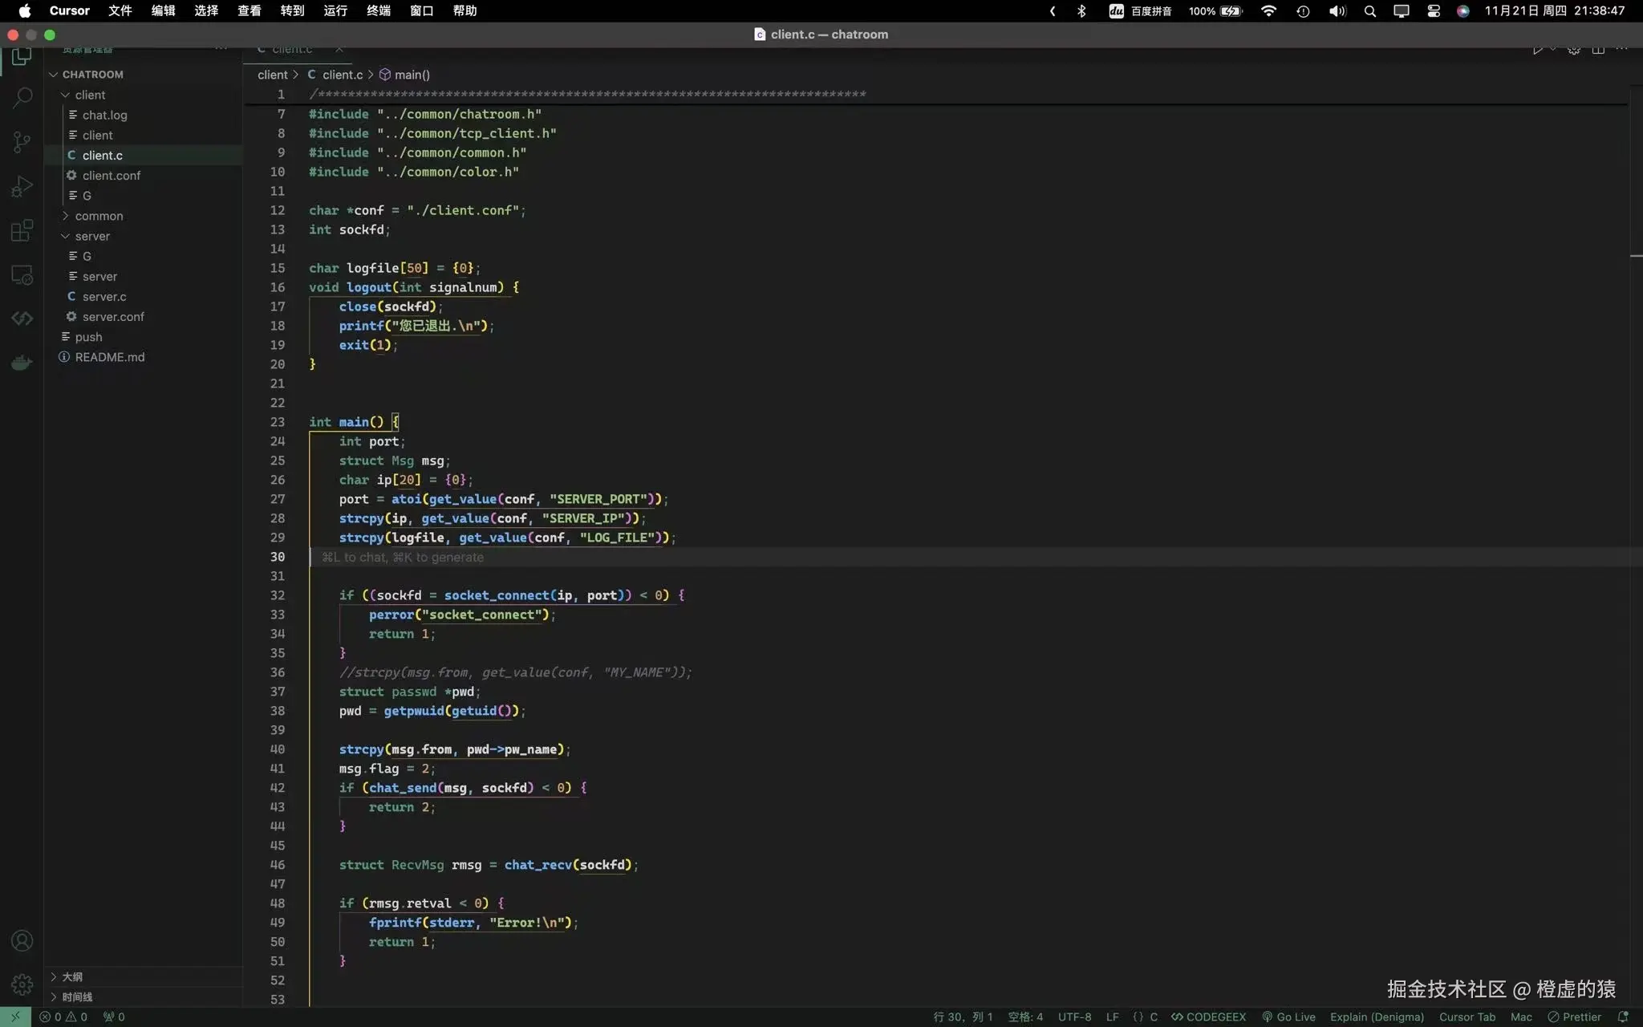Open server.c file in explorer

(x=104, y=296)
